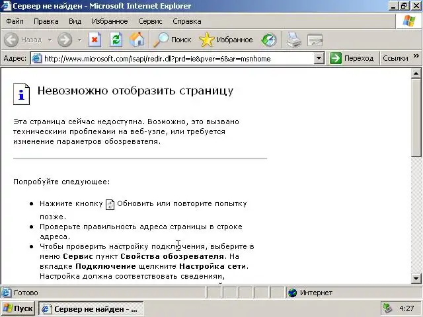Image resolution: width=423 pixels, height=317 pixels.
Task: Restore down the Internet Explorer window
Action: 404,6
